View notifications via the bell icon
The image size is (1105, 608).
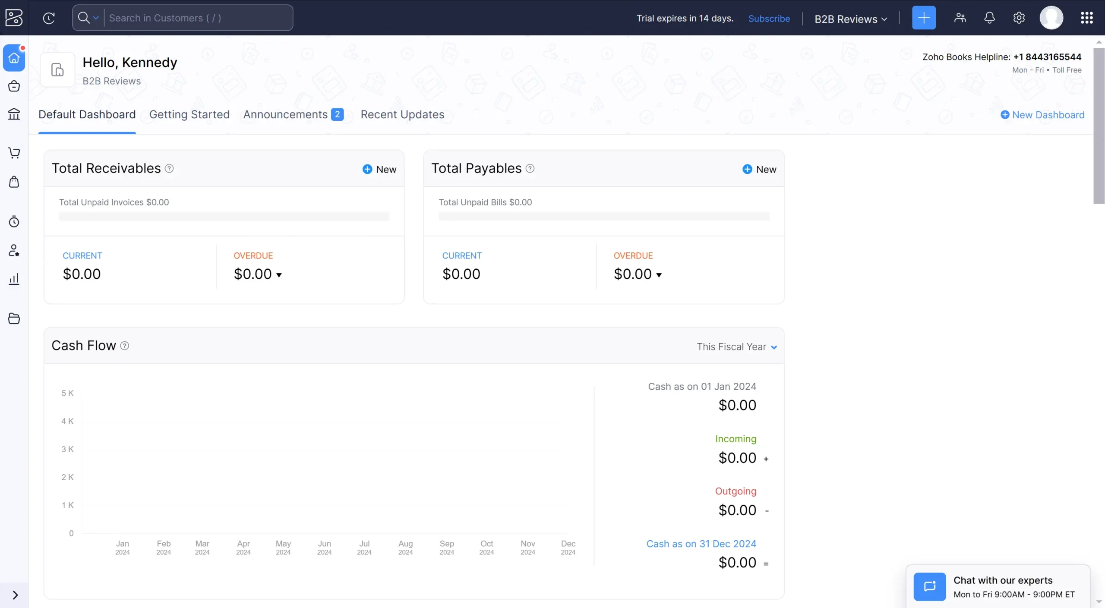[989, 18]
